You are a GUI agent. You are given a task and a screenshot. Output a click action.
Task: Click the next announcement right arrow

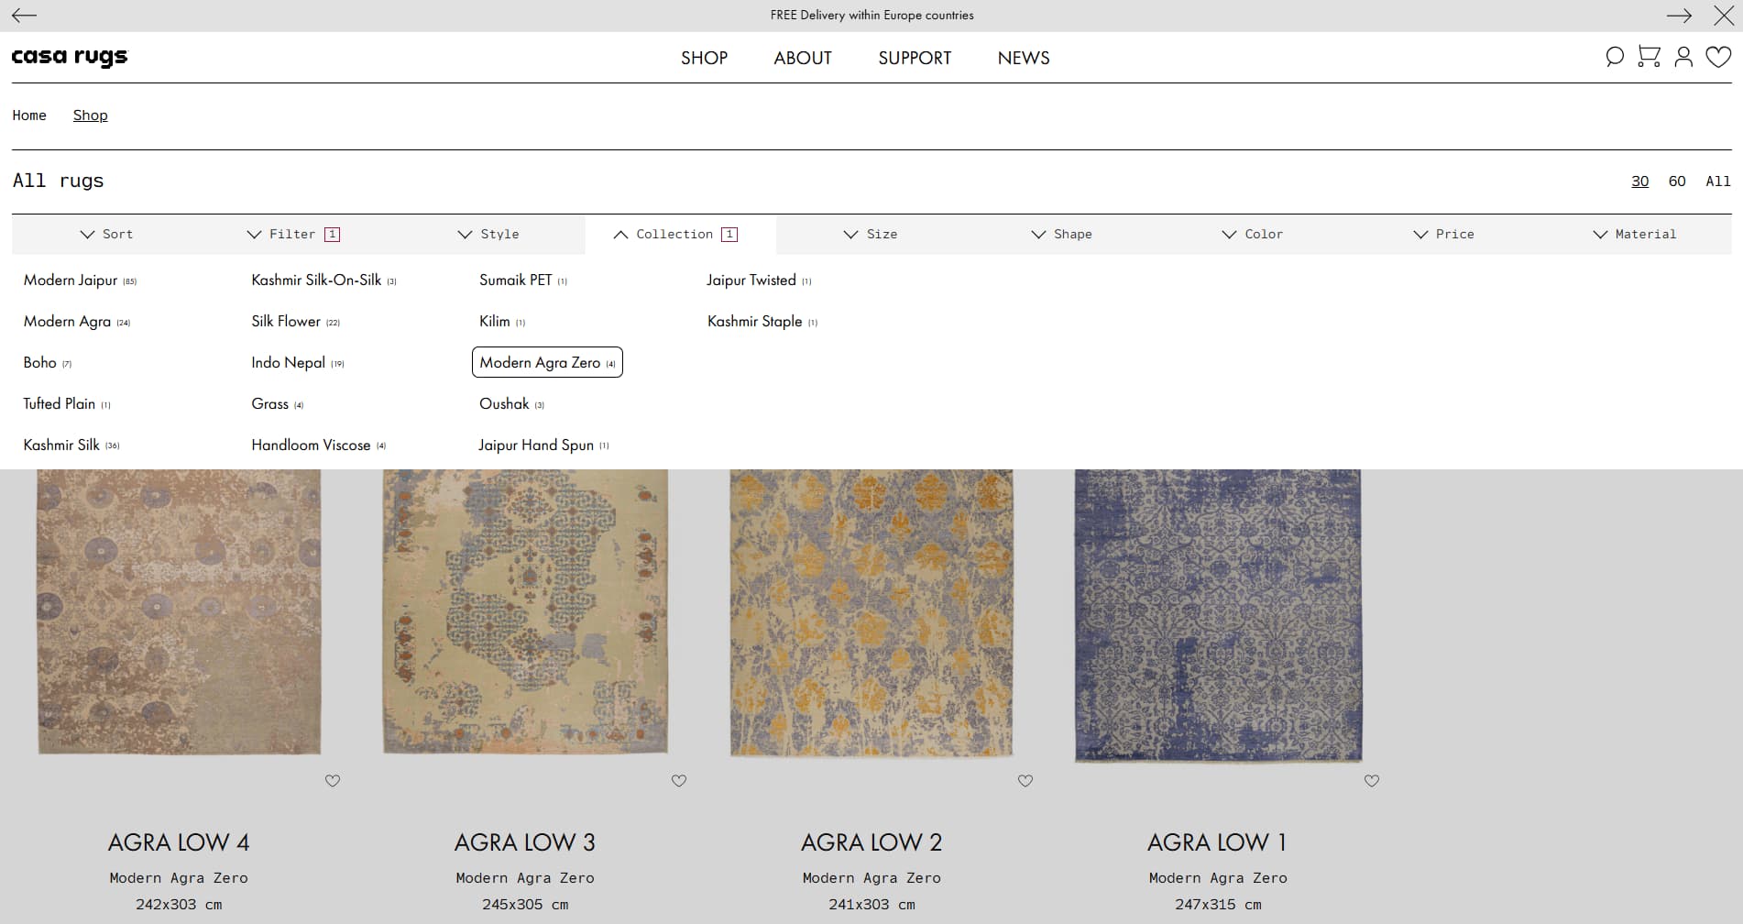click(1679, 16)
